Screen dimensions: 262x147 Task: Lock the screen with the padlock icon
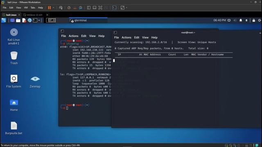pos(254,20)
